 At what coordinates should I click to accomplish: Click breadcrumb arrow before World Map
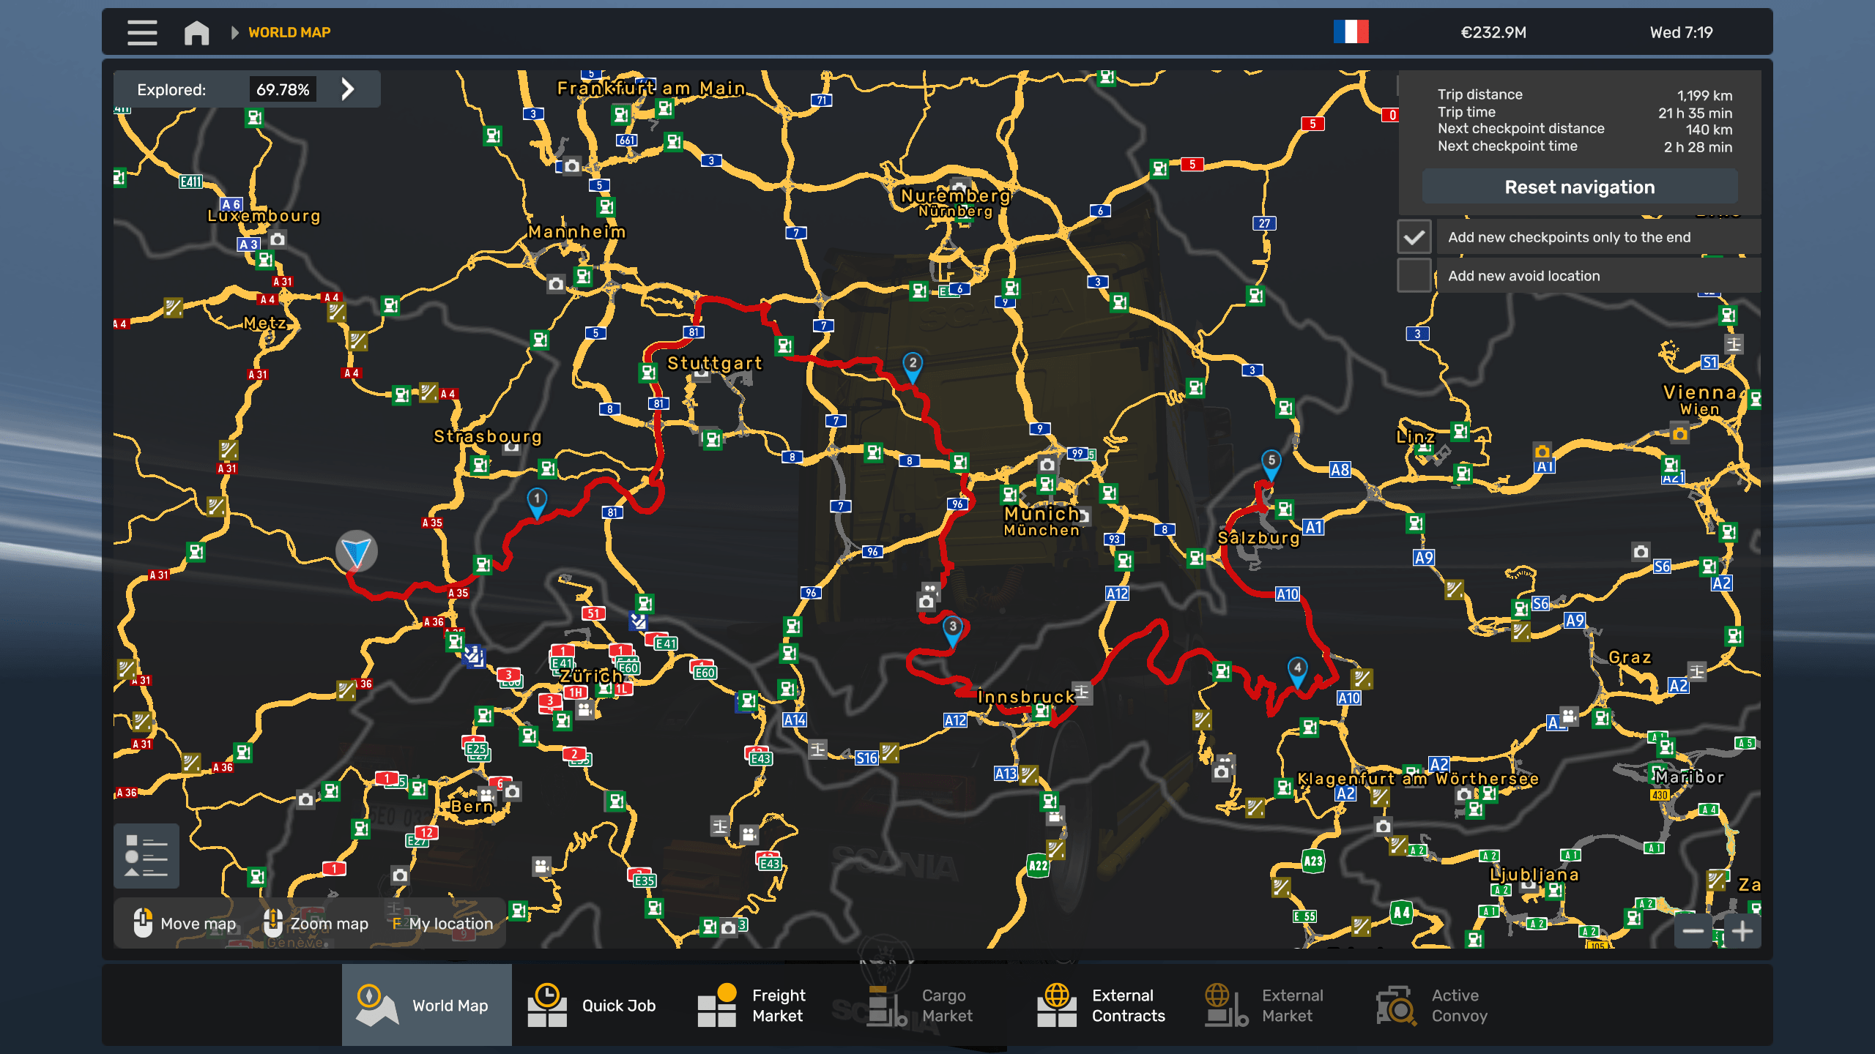[234, 32]
